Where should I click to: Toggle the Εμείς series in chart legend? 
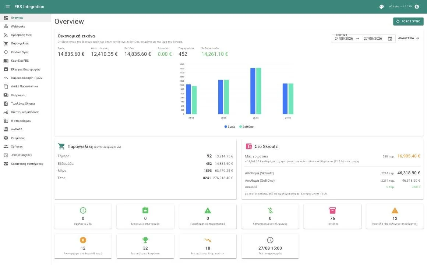coord(230,127)
